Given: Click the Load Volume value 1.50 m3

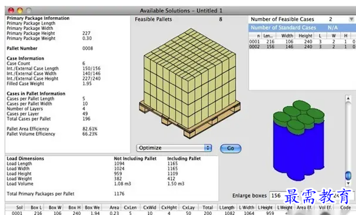Looking at the screenshot, I should [x=176, y=184].
